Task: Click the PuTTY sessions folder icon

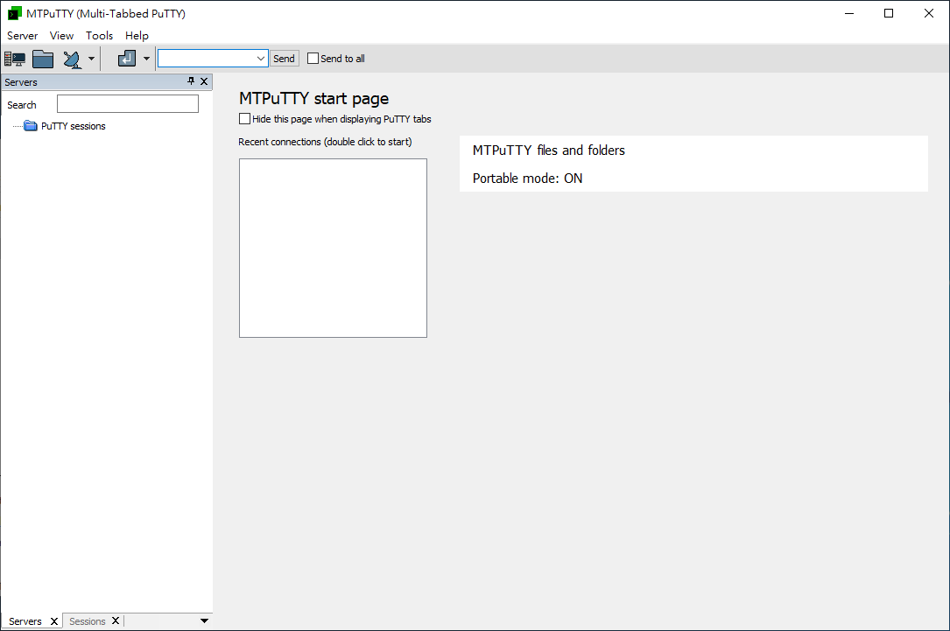Action: click(30, 125)
